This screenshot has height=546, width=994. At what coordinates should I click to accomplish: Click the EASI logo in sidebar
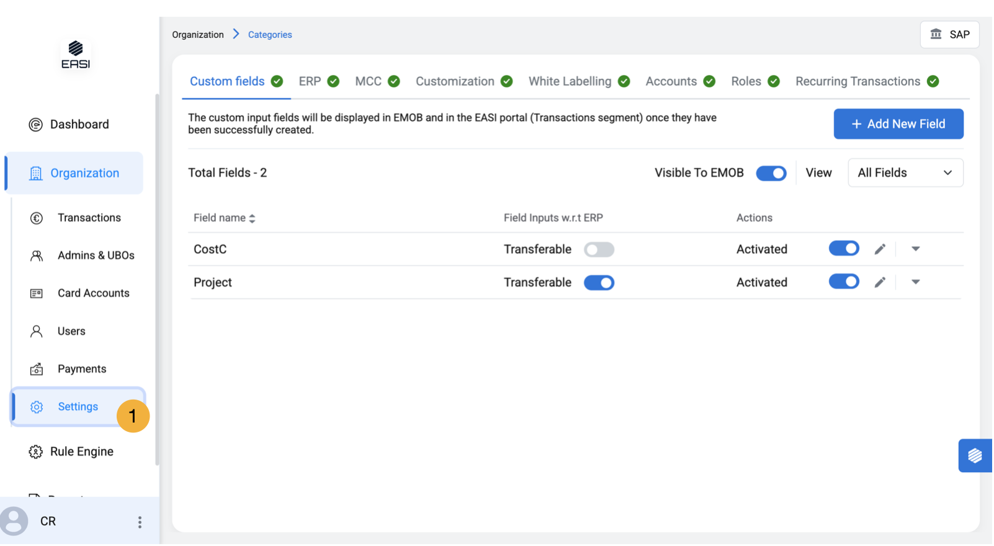(x=76, y=55)
